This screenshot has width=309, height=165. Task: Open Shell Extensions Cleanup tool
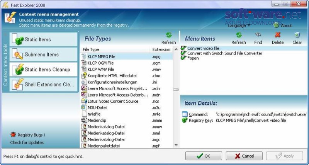43,84
